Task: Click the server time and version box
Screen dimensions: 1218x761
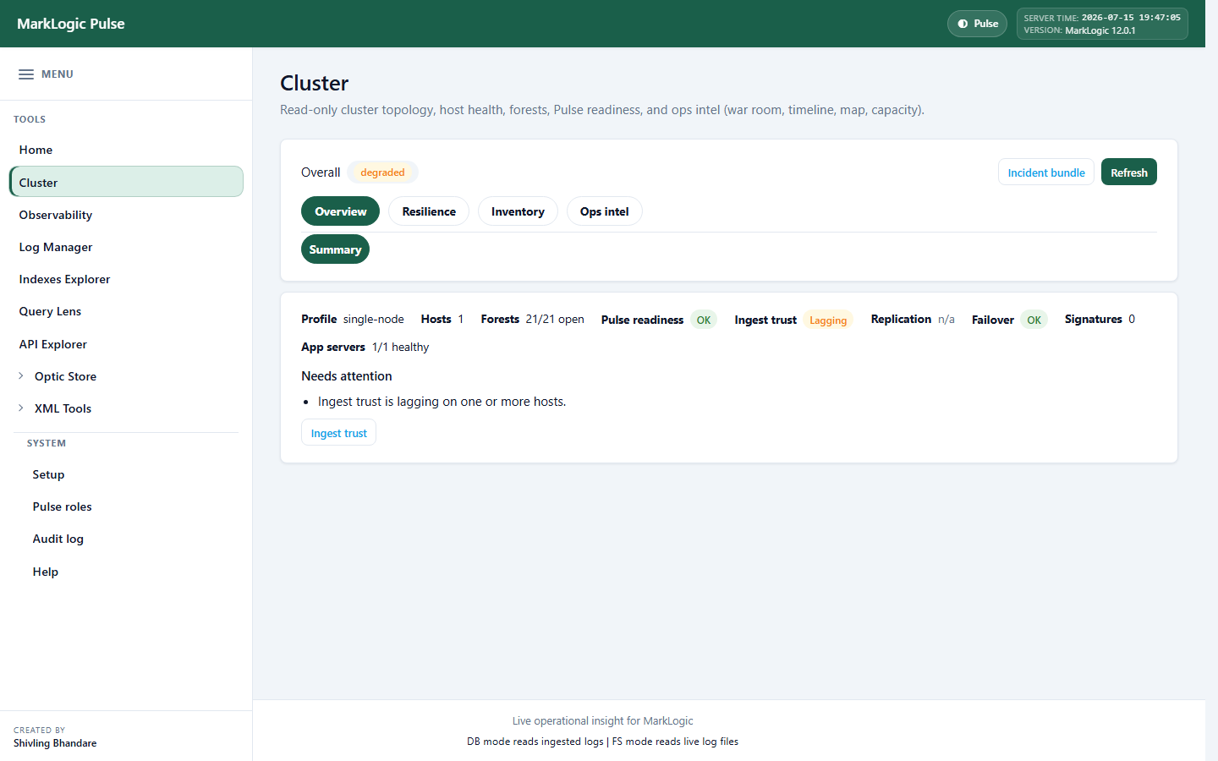Action: click(x=1102, y=24)
